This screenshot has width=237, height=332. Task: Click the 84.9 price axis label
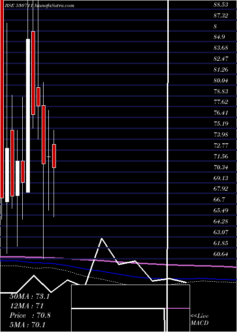219,37
